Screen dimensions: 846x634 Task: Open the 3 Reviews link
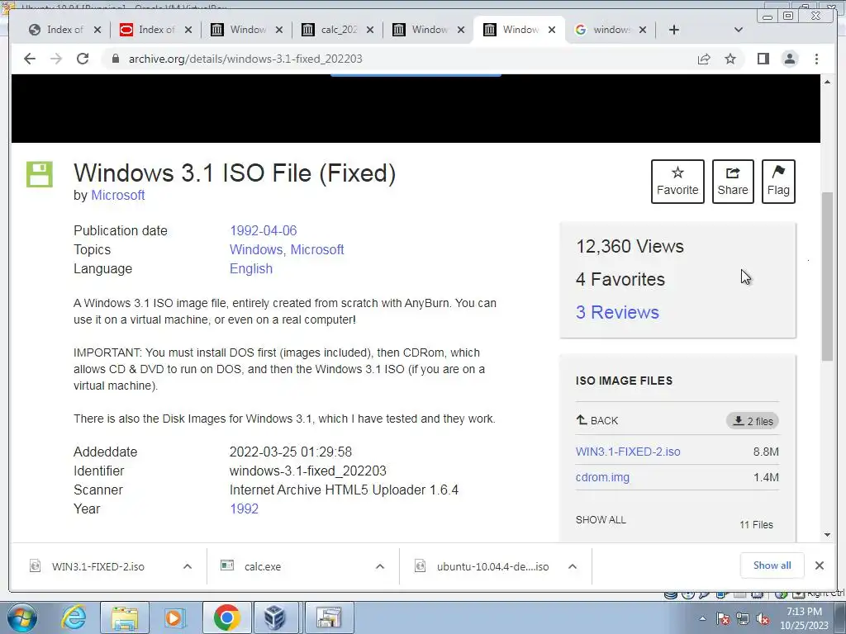(617, 312)
